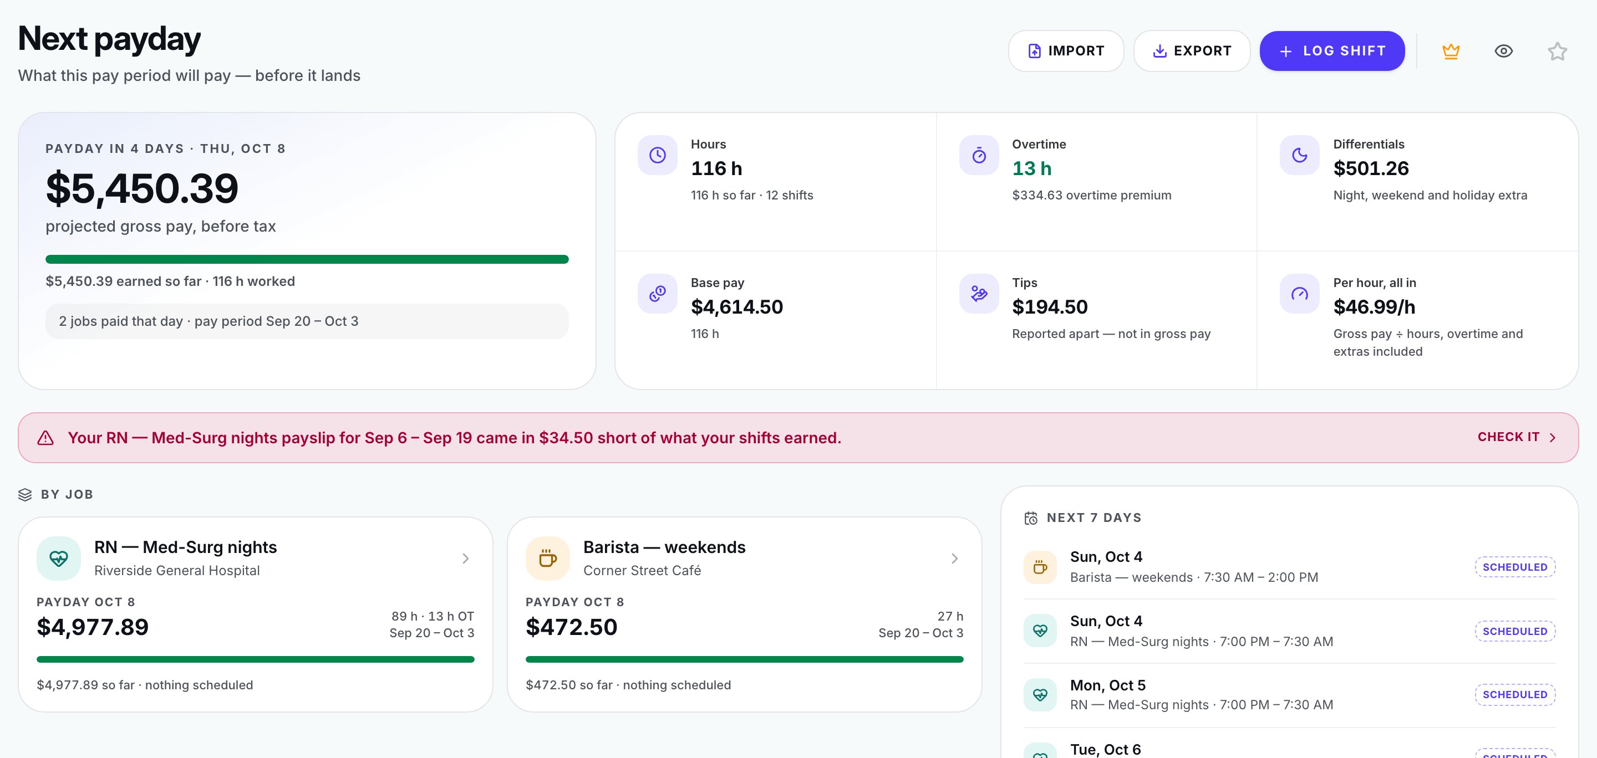
Task: Click the layers icon next to By Job
Action: point(25,494)
